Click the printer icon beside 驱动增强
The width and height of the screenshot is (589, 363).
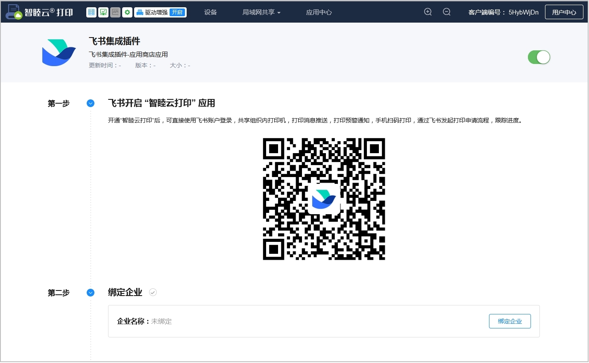pos(140,12)
